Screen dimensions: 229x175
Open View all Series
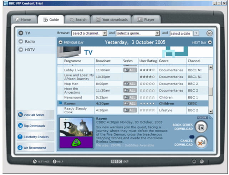pos(35,115)
